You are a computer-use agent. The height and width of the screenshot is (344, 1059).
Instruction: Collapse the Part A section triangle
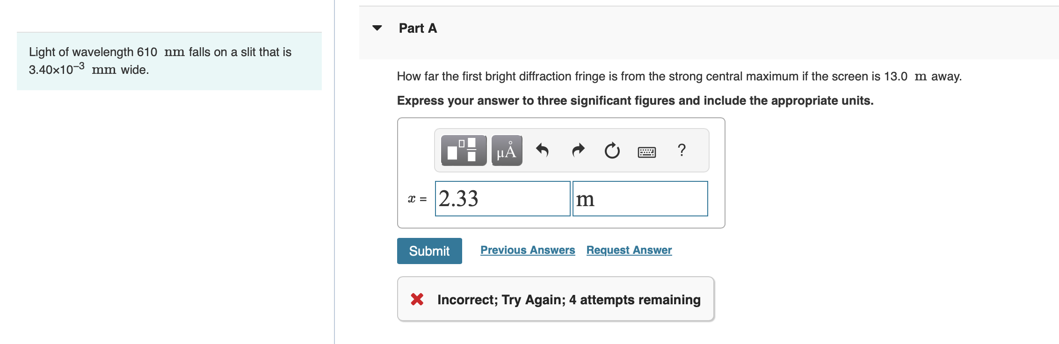pos(377,28)
